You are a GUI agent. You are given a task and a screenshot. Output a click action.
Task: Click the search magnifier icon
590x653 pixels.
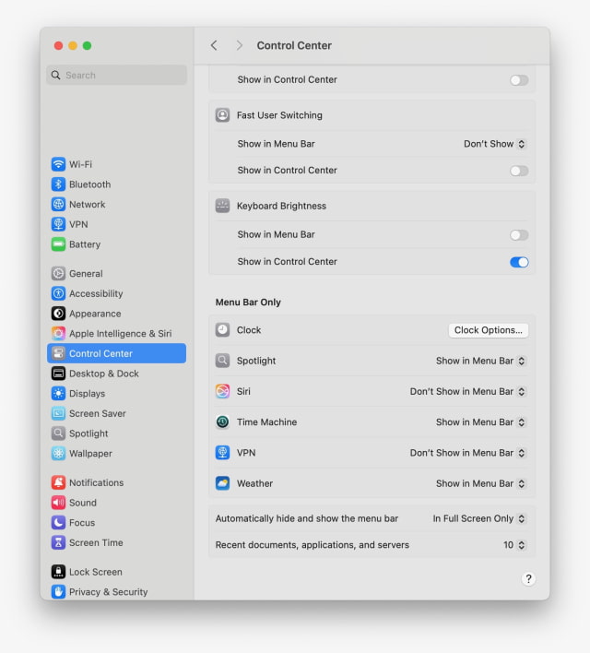[56, 75]
